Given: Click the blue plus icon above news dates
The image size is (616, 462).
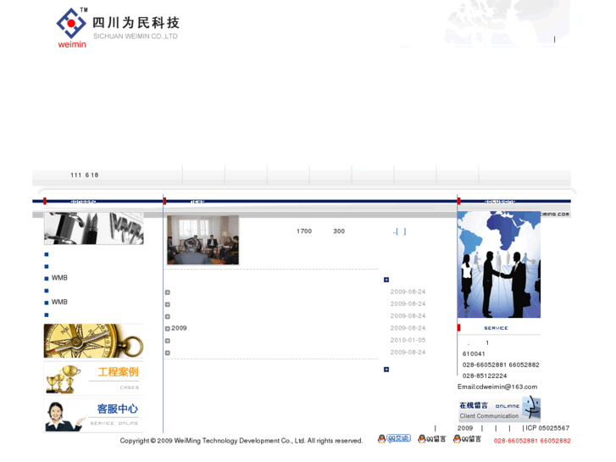Looking at the screenshot, I should tap(386, 280).
